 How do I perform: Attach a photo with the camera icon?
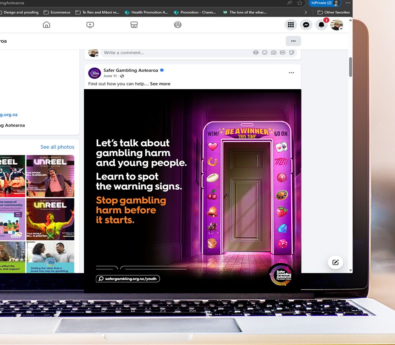pyautogui.click(x=274, y=53)
